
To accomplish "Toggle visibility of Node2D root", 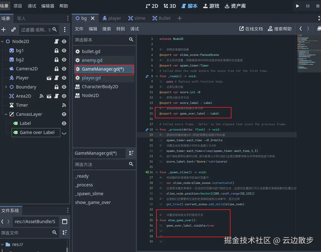I will (64, 41).
